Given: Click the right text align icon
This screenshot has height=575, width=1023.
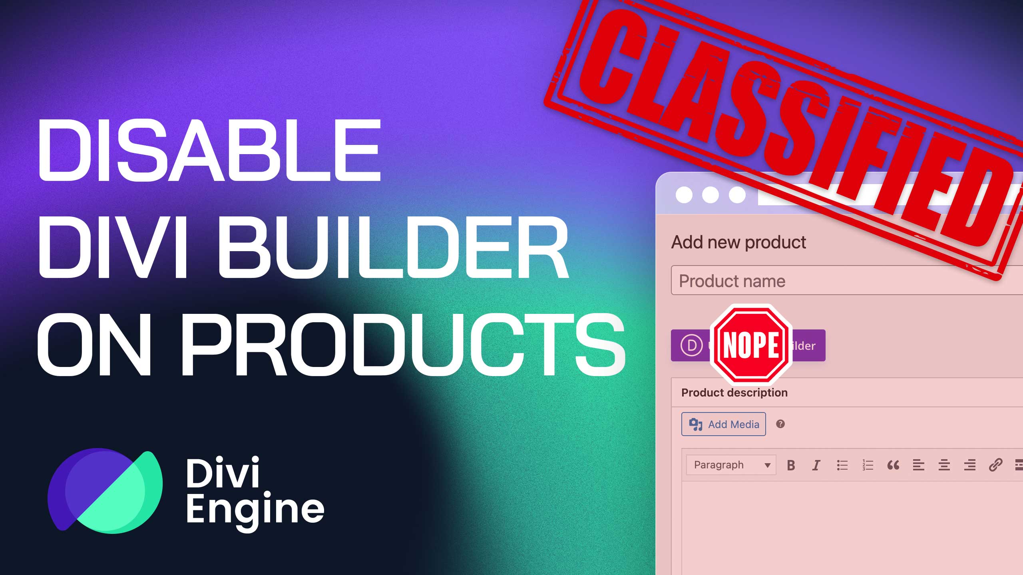Looking at the screenshot, I should point(970,465).
